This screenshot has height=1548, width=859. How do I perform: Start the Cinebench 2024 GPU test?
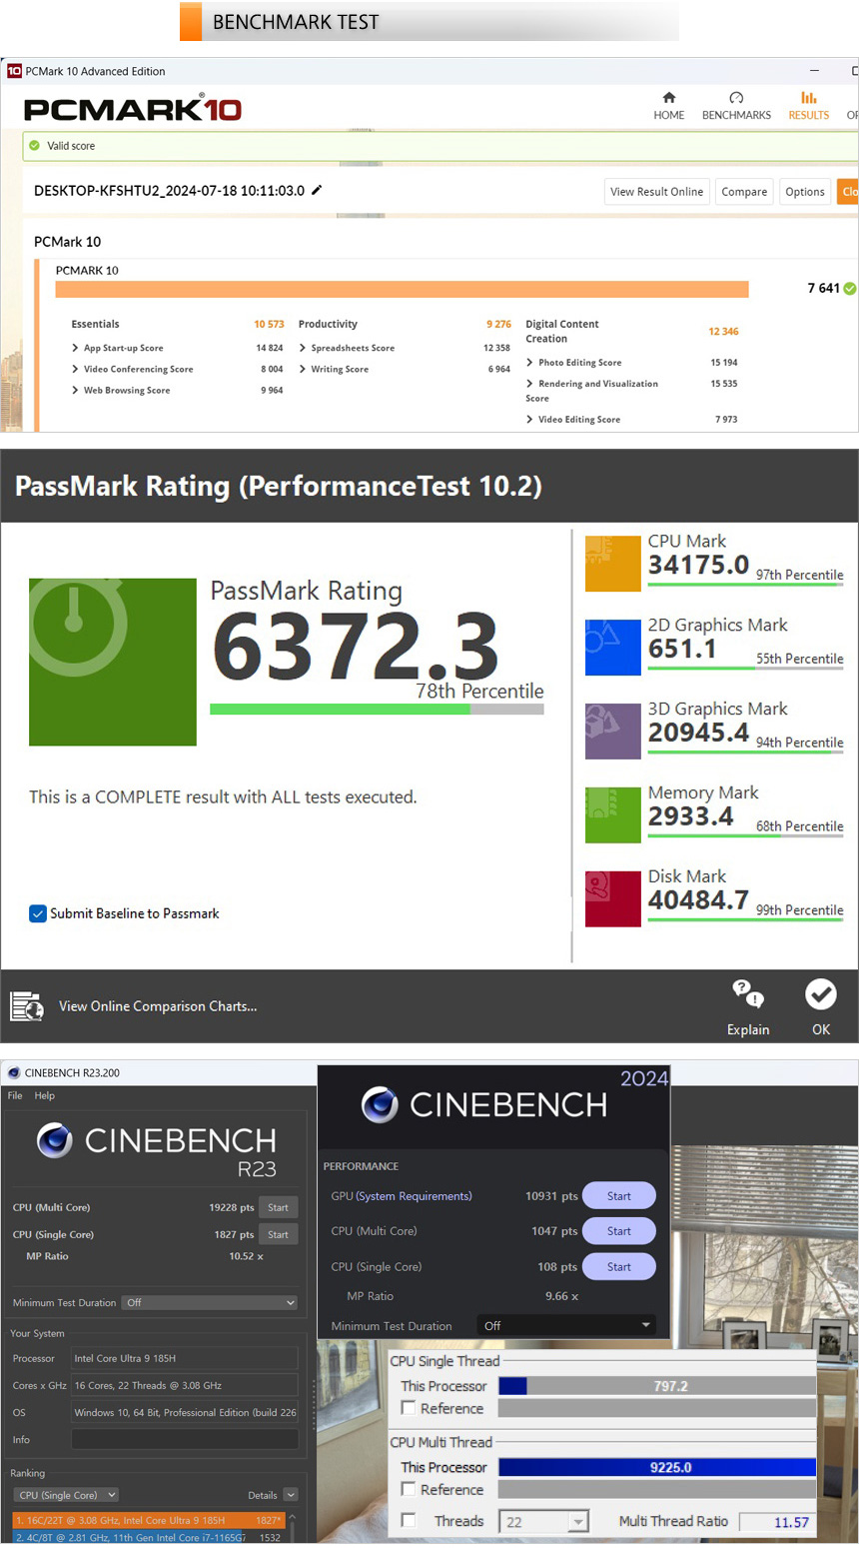tap(618, 1196)
